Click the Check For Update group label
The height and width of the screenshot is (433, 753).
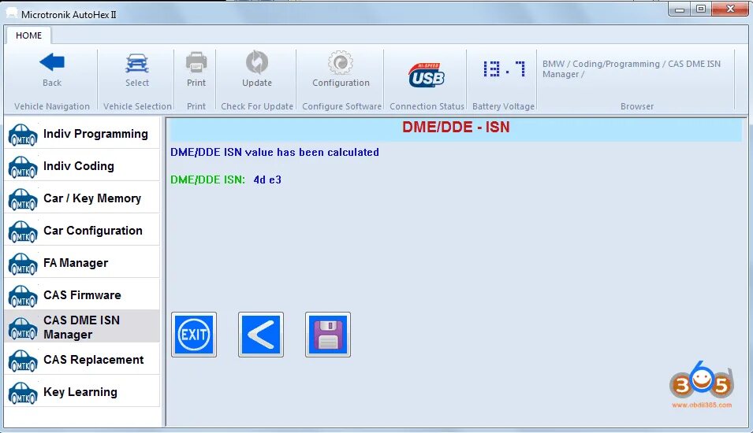[257, 106]
